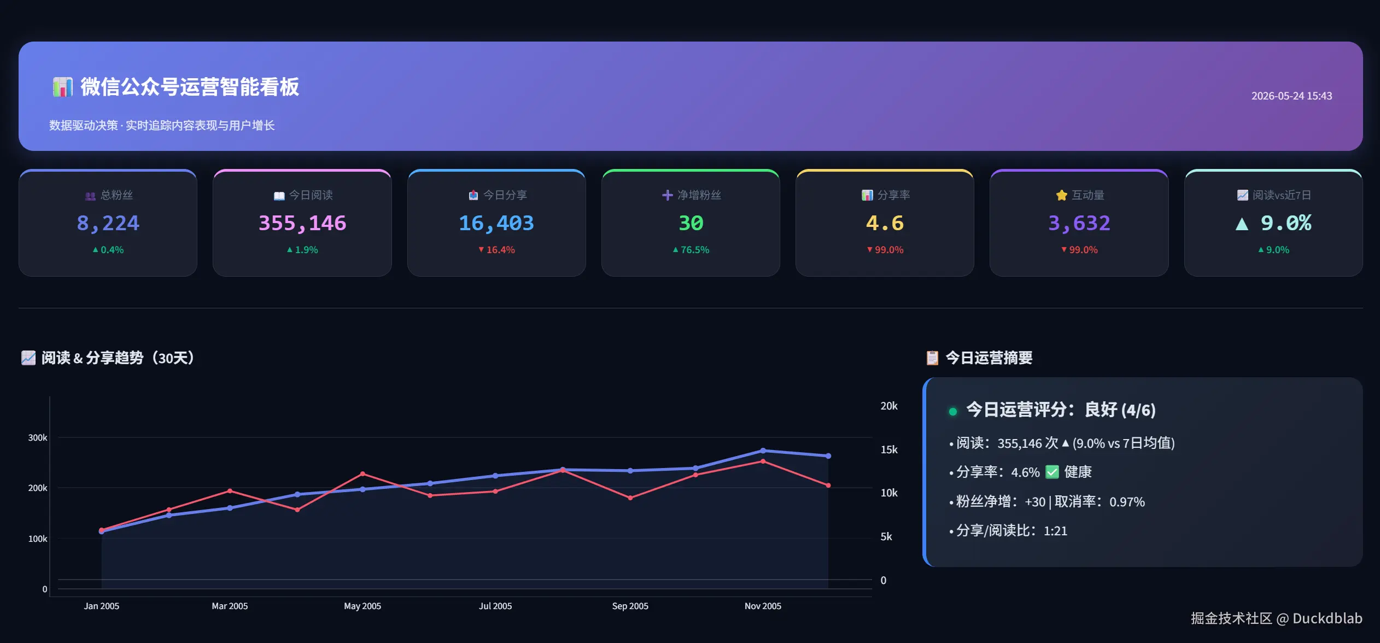Click the score line 今日运营评分：良好 (4/6)
This screenshot has width=1380, height=643.
(x=1061, y=410)
